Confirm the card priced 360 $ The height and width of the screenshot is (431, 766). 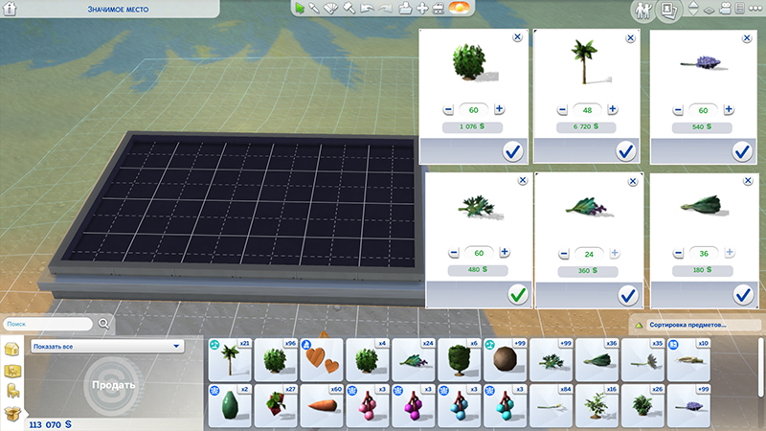[x=628, y=295]
